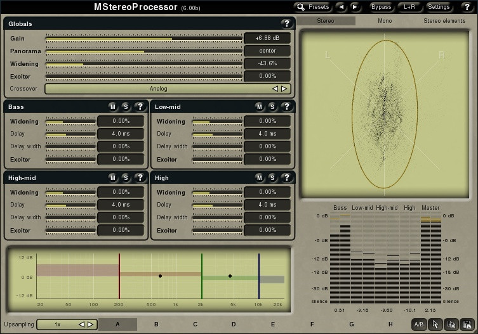Screen dimensions: 478x334
Task: Open help for the High panel
Action: click(286, 178)
